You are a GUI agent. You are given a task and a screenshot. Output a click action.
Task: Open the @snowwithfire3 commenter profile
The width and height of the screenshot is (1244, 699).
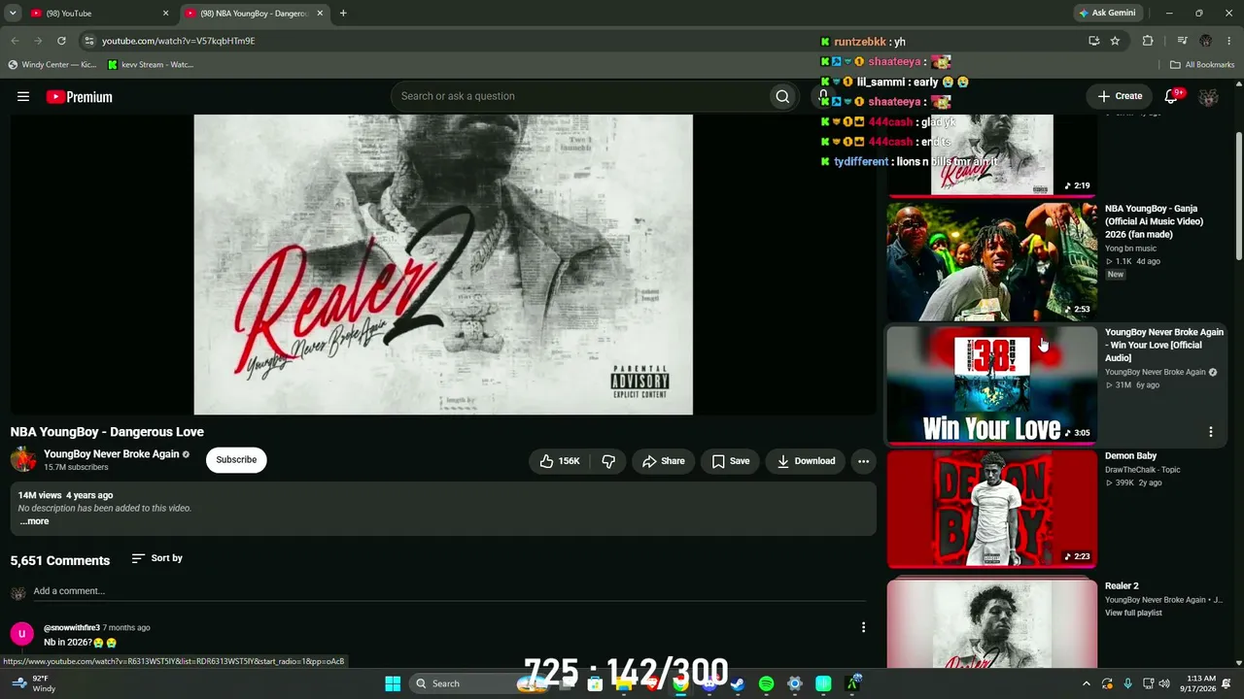[72, 628]
